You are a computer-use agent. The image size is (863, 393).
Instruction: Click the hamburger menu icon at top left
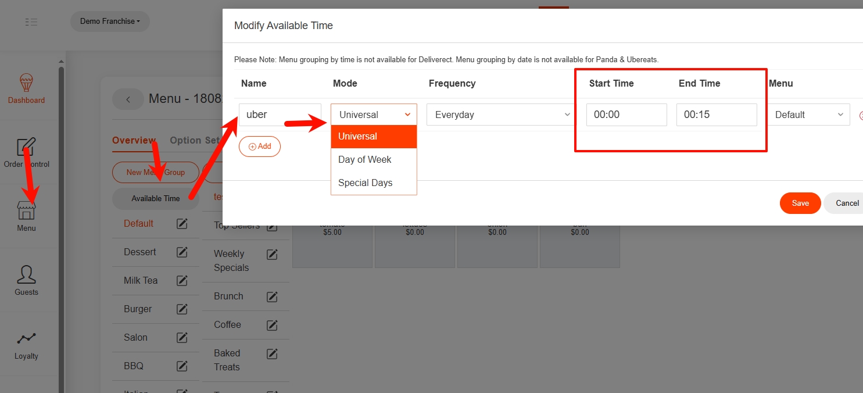click(31, 22)
